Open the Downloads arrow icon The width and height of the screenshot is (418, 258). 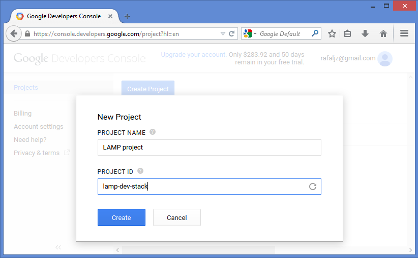[365, 34]
